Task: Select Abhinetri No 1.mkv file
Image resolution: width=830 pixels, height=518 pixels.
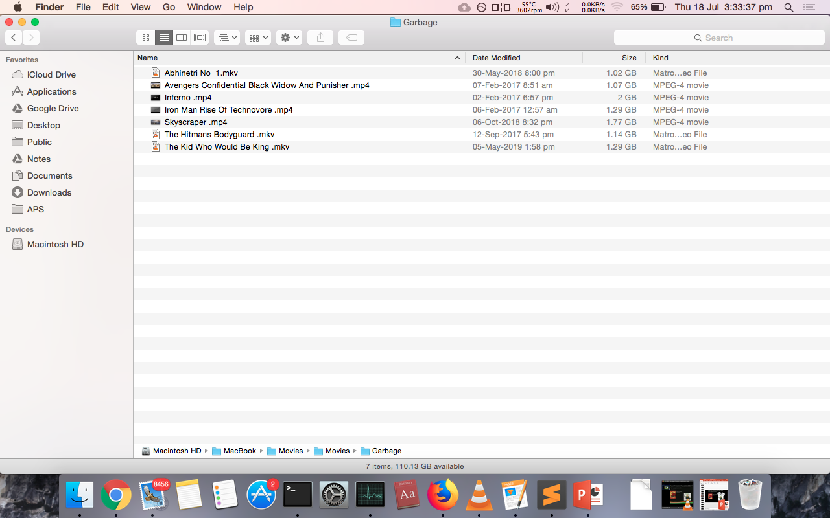Action: coord(482,73)
